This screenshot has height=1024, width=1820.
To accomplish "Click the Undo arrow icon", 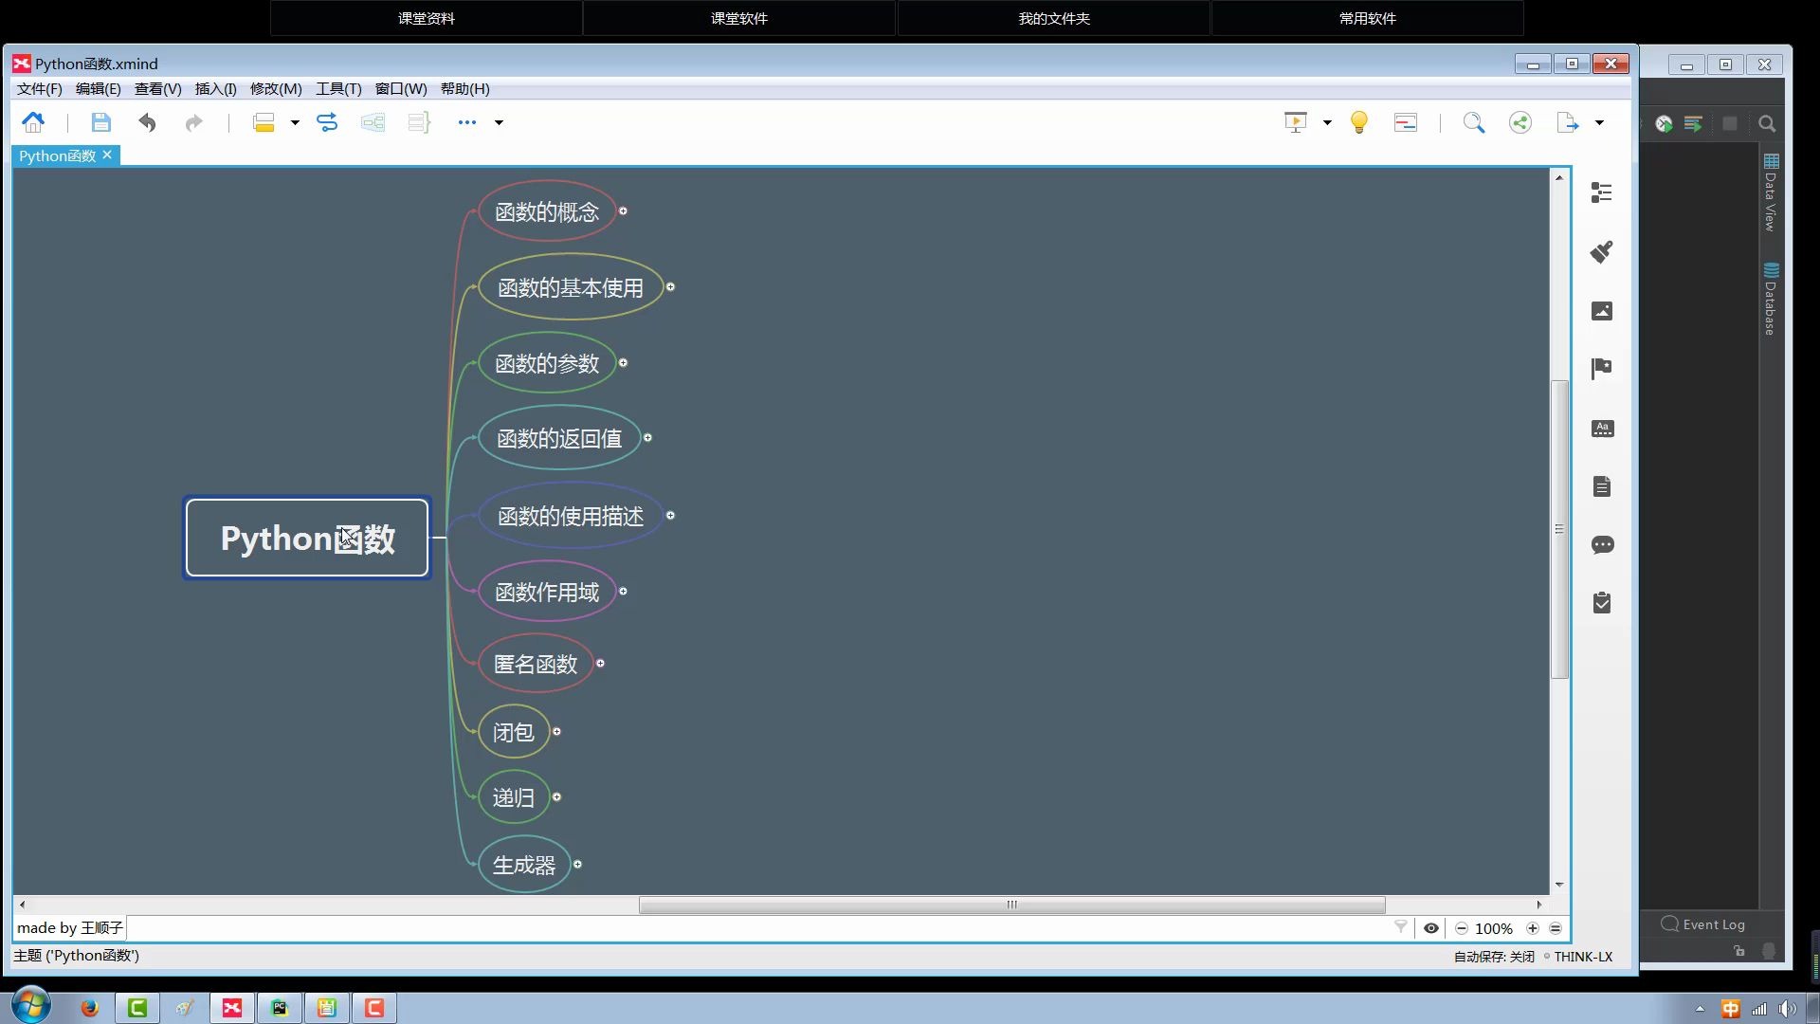I will tap(147, 122).
